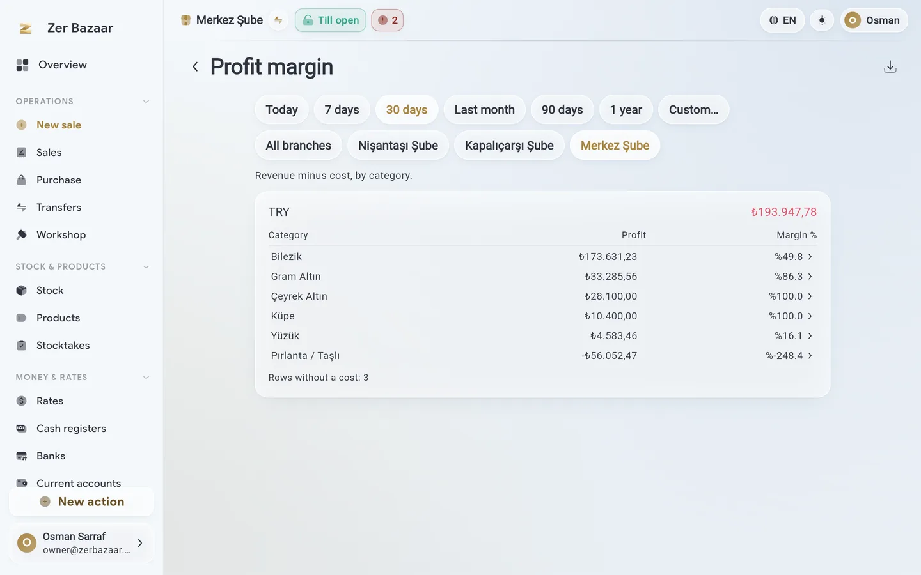921x575 pixels.
Task: Click the Osman avatar icon in top bar
Action: 853,20
